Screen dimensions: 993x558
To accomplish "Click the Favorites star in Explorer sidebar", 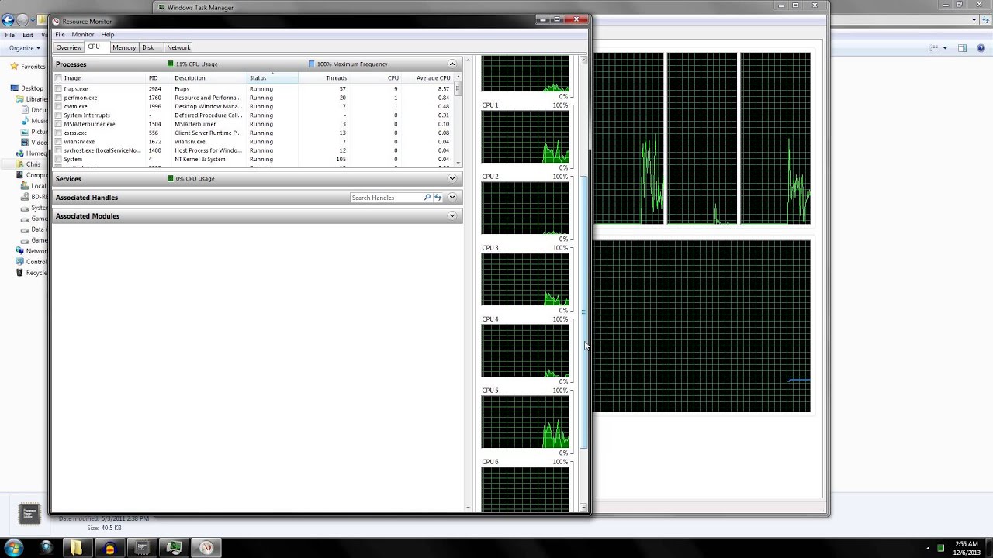I will point(14,67).
